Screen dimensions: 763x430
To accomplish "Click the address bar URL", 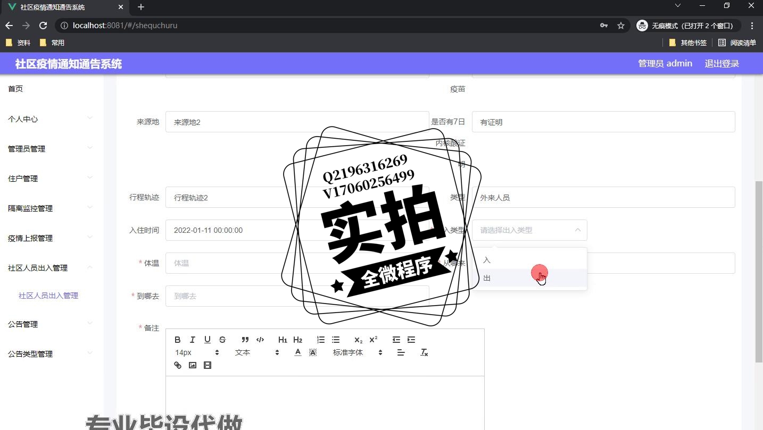I will point(125,26).
